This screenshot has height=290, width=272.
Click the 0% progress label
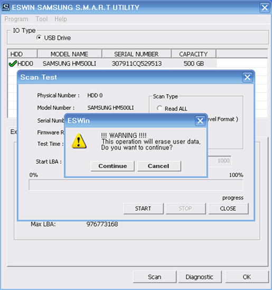(34, 175)
